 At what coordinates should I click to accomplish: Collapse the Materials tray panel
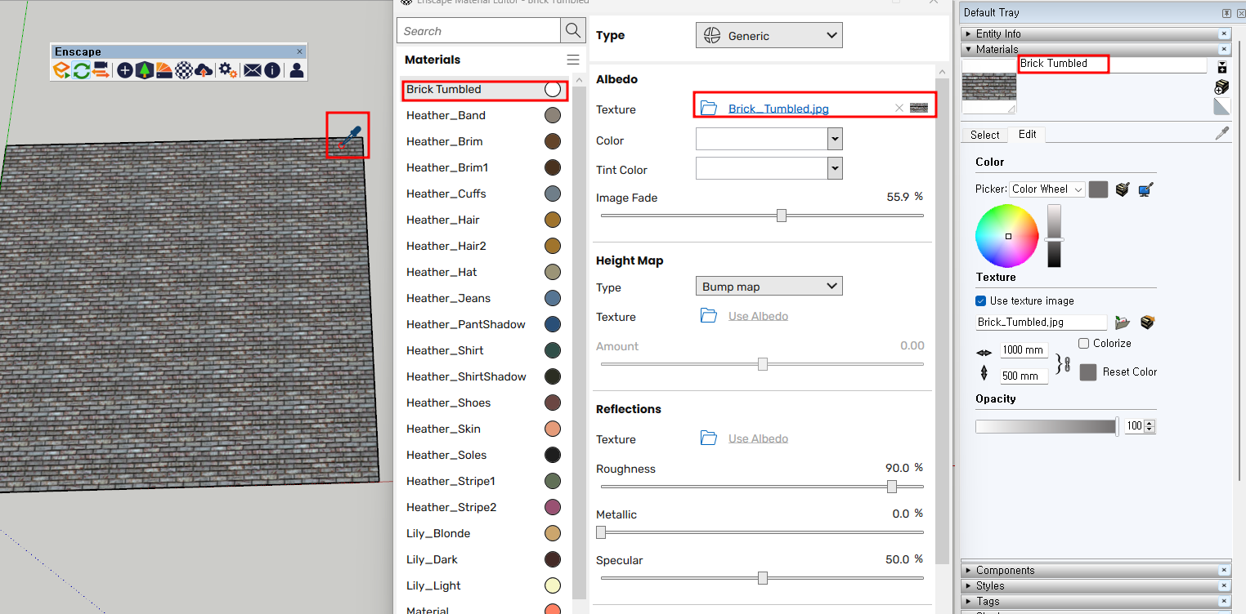pos(1096,49)
